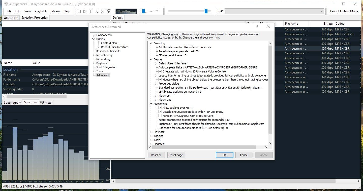Switch to the Album List tab
Image resolution: width=363 pixels, height=191 pixels.
(11, 18)
